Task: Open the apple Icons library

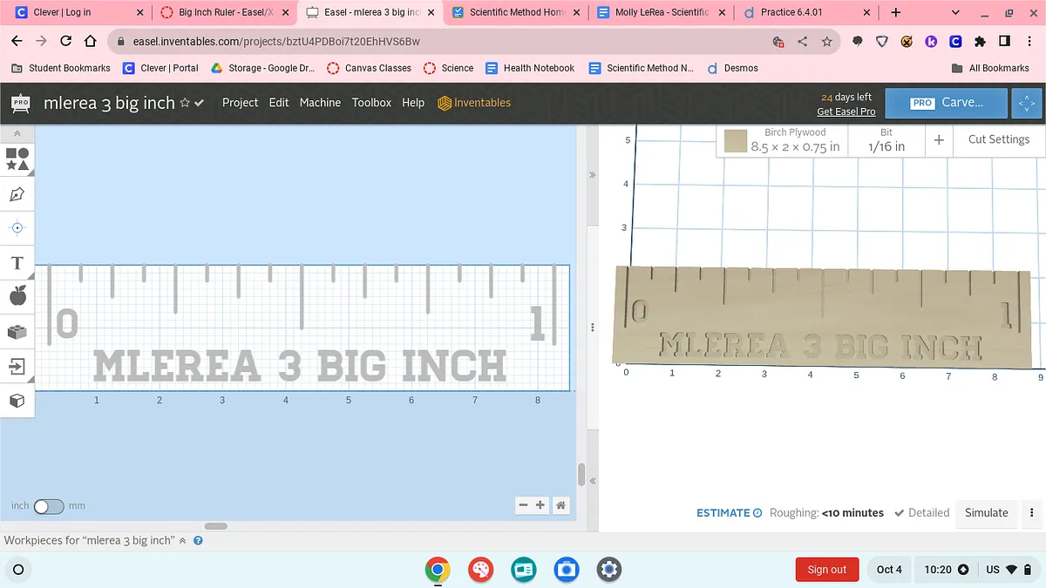Action: 17,297
